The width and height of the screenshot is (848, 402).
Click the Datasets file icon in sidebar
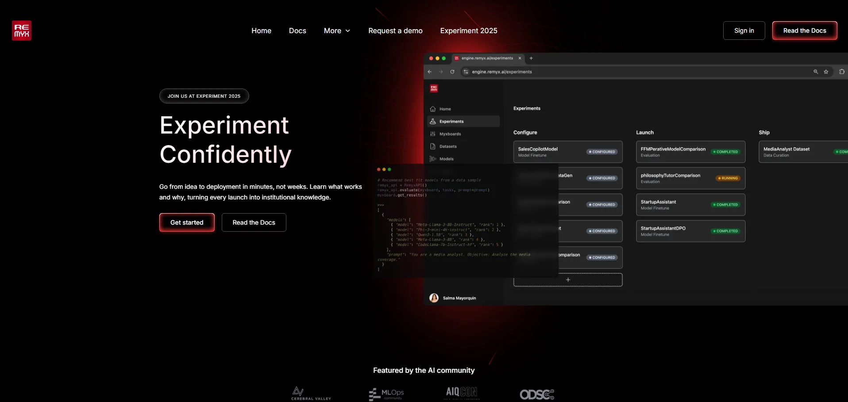click(x=433, y=146)
